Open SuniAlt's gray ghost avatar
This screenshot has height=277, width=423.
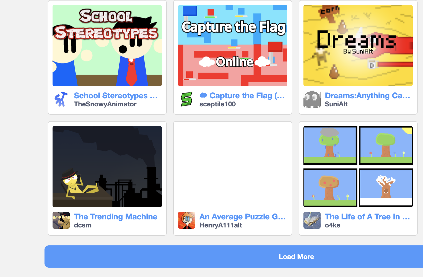(312, 99)
